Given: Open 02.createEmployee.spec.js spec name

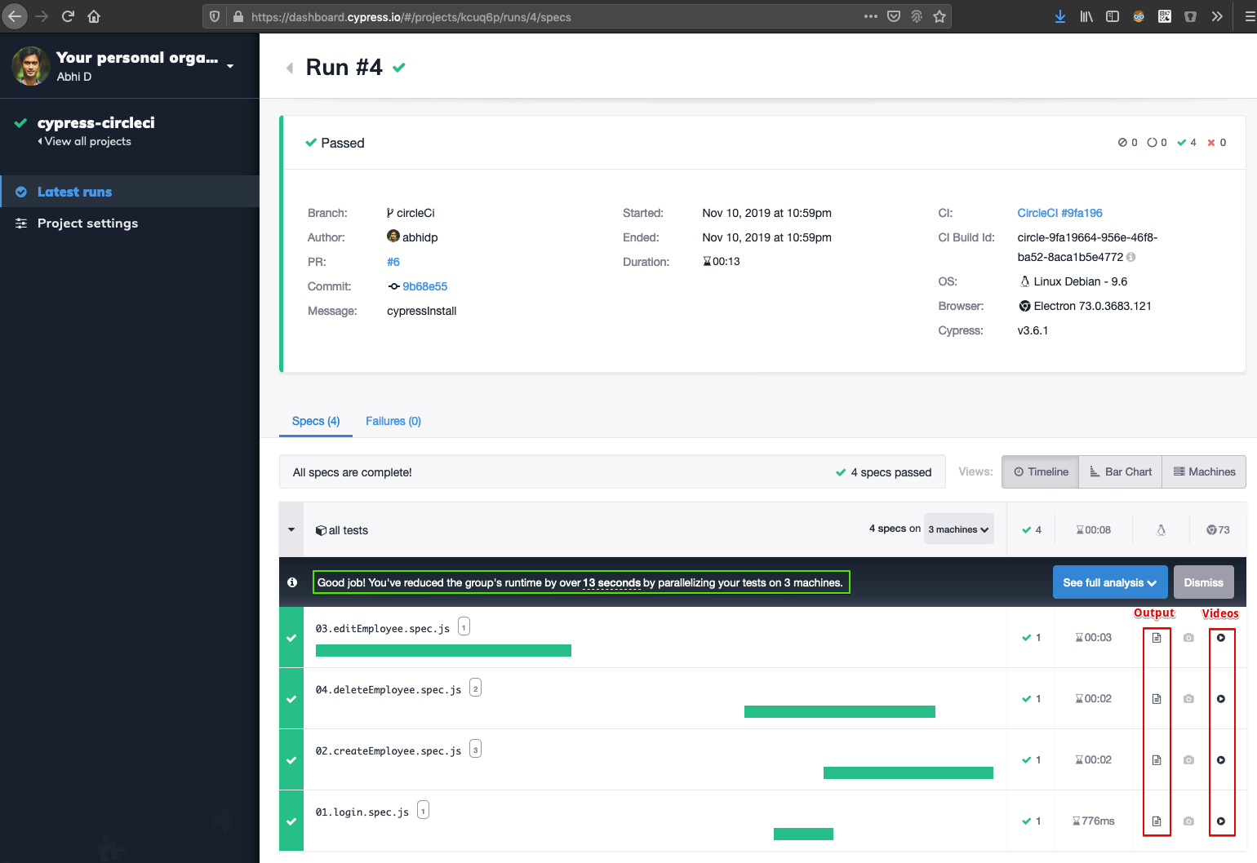Looking at the screenshot, I should [389, 751].
